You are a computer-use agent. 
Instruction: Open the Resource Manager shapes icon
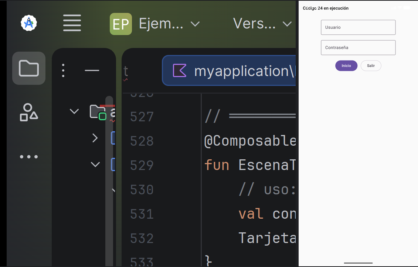[29, 112]
